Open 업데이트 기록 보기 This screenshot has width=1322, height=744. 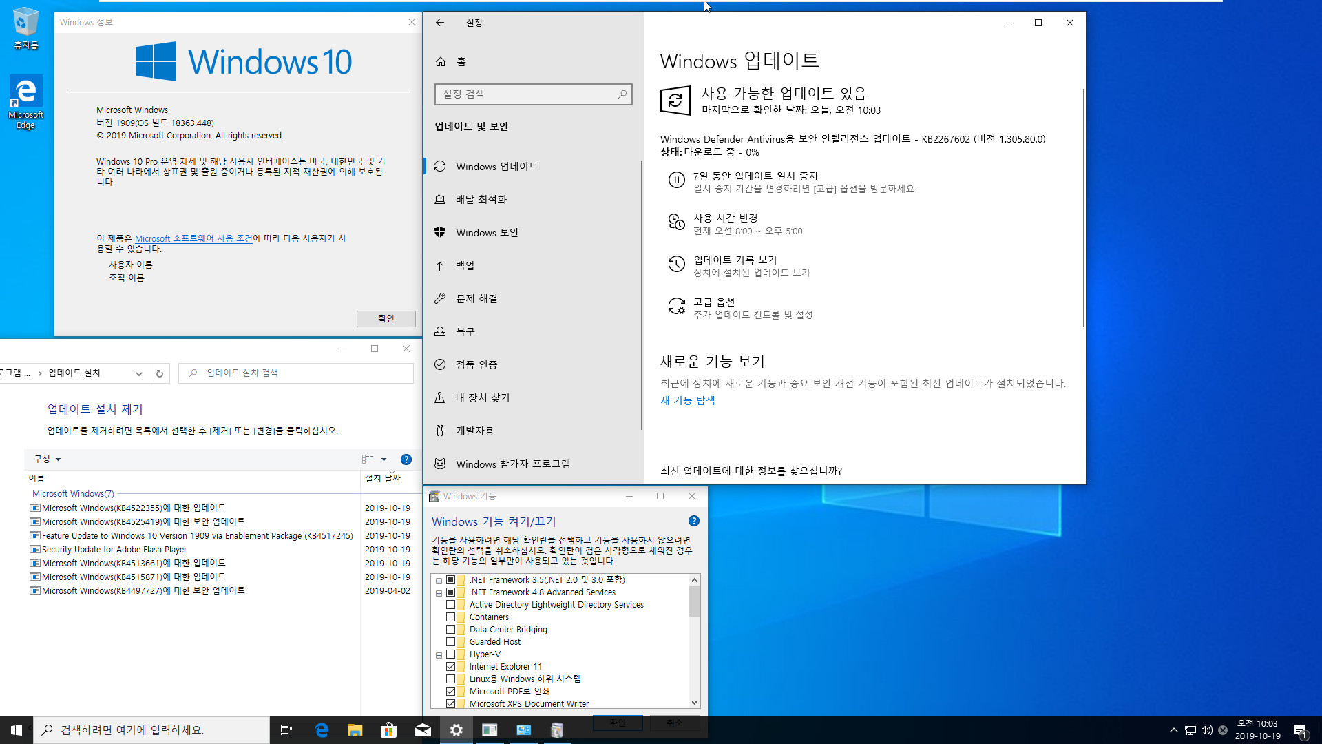tap(735, 260)
